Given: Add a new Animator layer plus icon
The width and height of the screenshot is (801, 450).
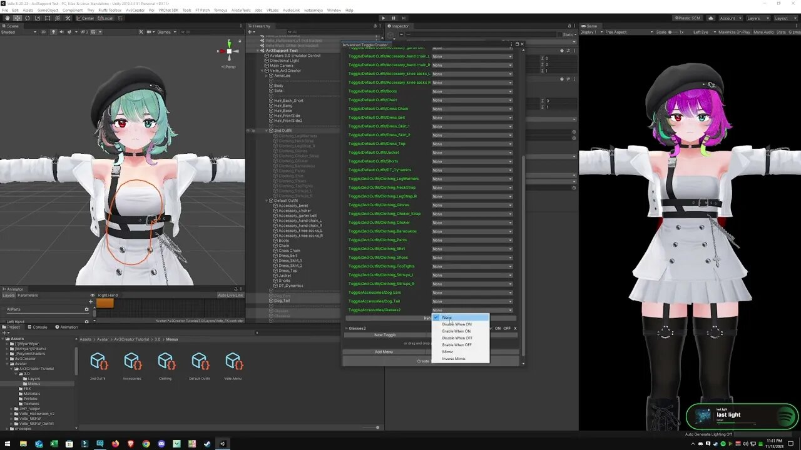Looking at the screenshot, I should (90, 302).
